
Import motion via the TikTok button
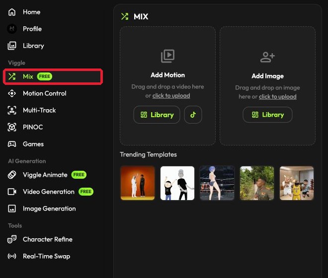(x=193, y=115)
